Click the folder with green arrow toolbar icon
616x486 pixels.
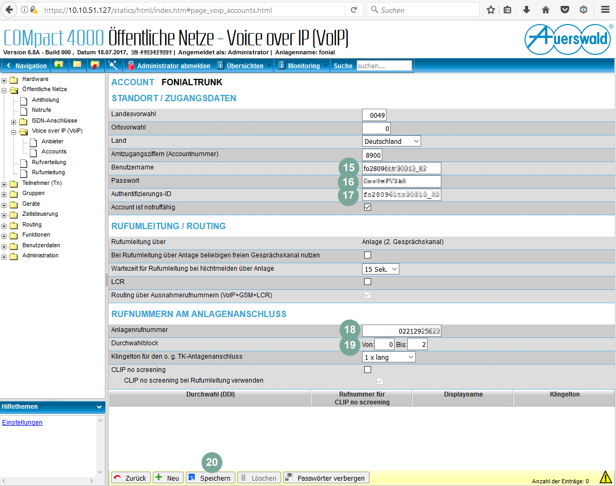tap(59, 65)
